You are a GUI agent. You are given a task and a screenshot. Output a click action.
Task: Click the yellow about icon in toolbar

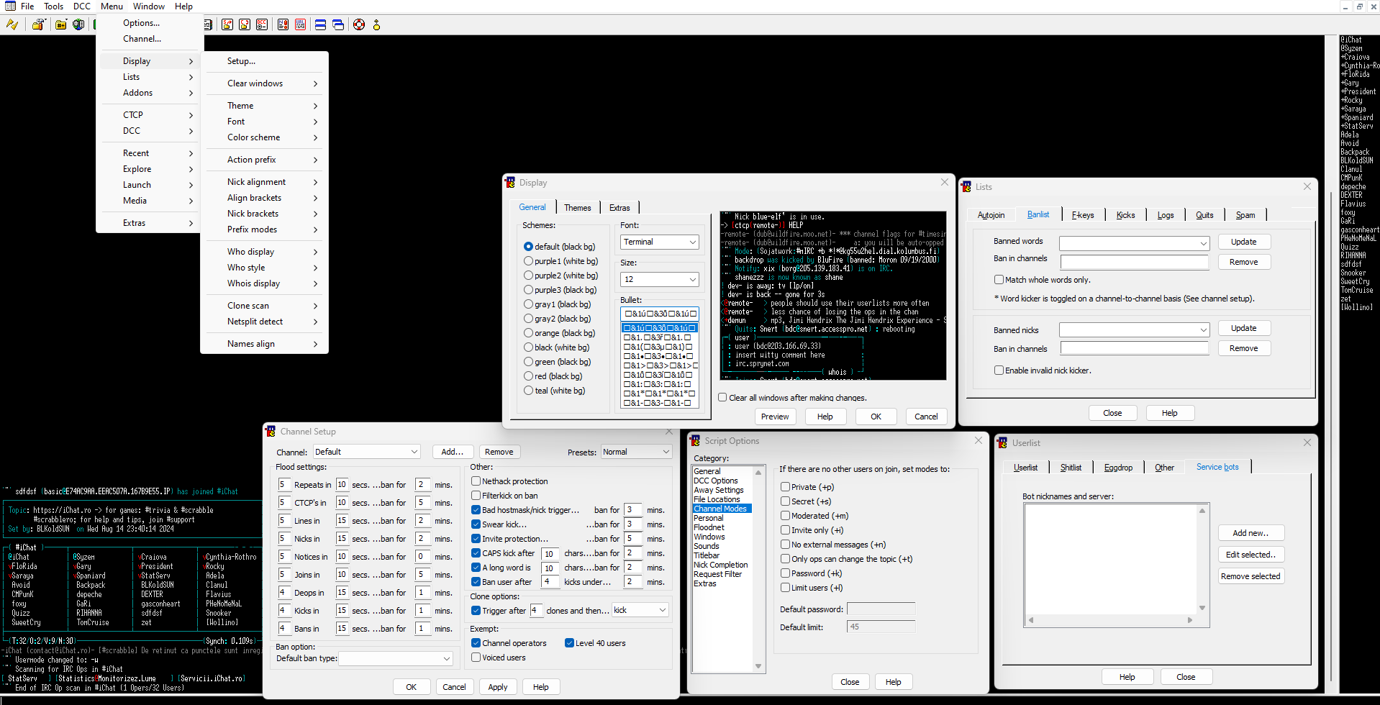376,24
